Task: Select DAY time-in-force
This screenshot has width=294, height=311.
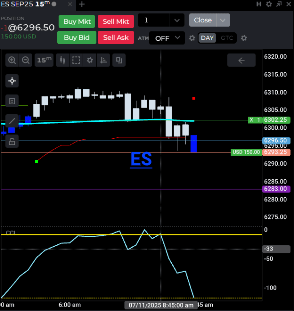Action: point(207,38)
